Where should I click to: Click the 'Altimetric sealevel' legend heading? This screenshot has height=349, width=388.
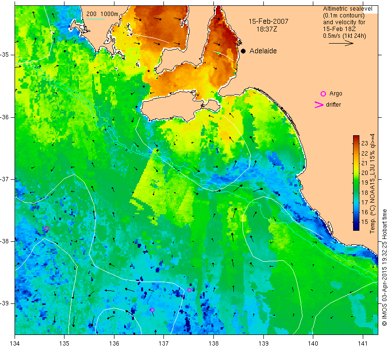347,9
